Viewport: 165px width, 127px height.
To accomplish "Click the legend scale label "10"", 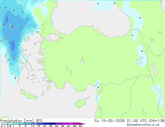I will pyautogui.click(x=33, y=126).
